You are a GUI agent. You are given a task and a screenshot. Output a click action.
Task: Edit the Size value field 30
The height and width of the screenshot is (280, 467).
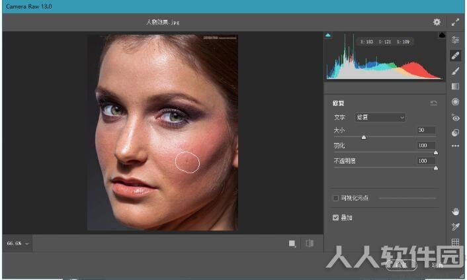(x=426, y=130)
